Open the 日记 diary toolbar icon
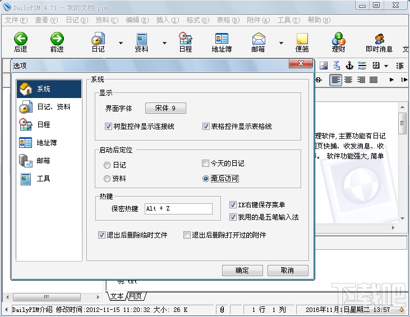This screenshot has width=410, height=317. click(x=98, y=39)
